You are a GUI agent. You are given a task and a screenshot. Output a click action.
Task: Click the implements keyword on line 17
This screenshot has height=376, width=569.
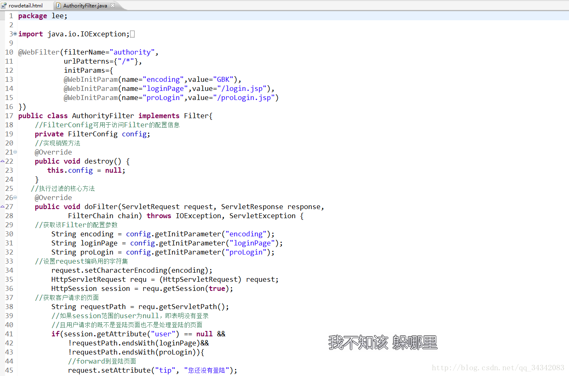coord(159,116)
